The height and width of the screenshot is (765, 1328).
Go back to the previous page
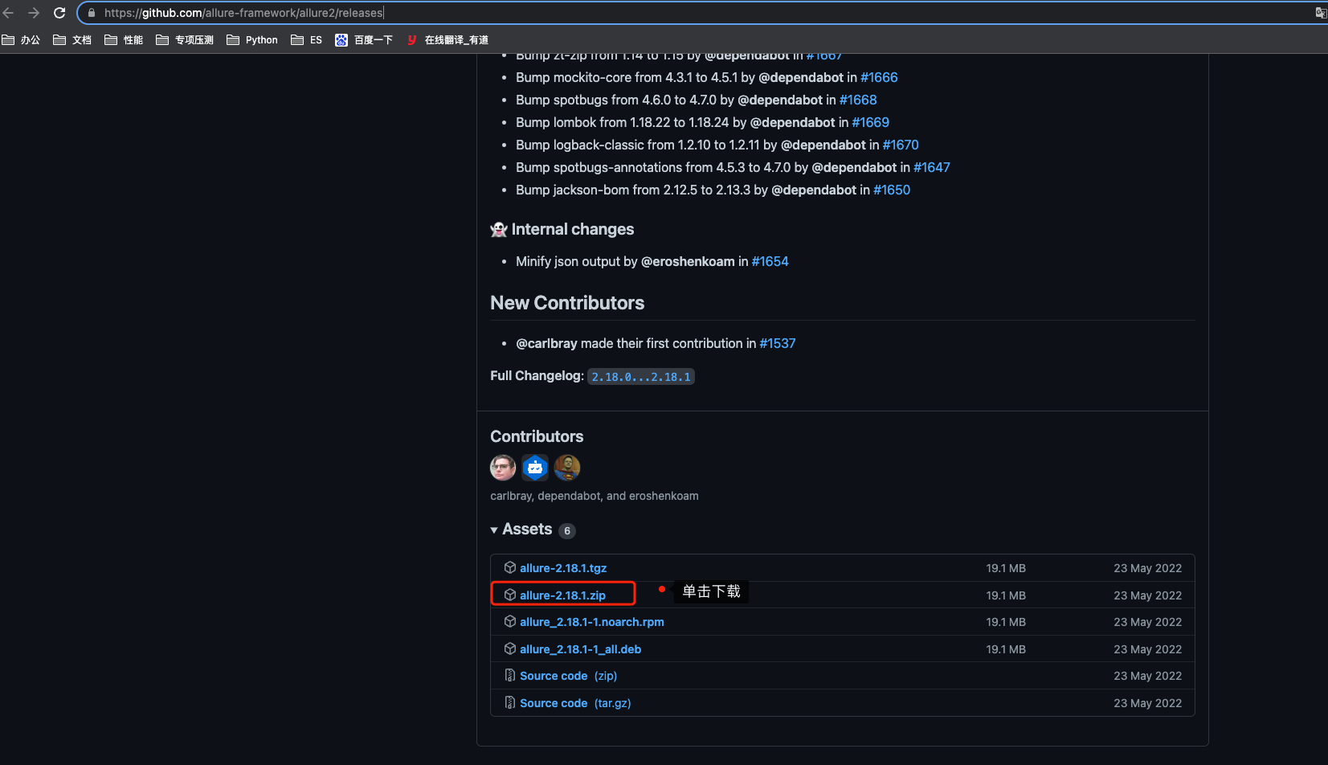coord(8,13)
